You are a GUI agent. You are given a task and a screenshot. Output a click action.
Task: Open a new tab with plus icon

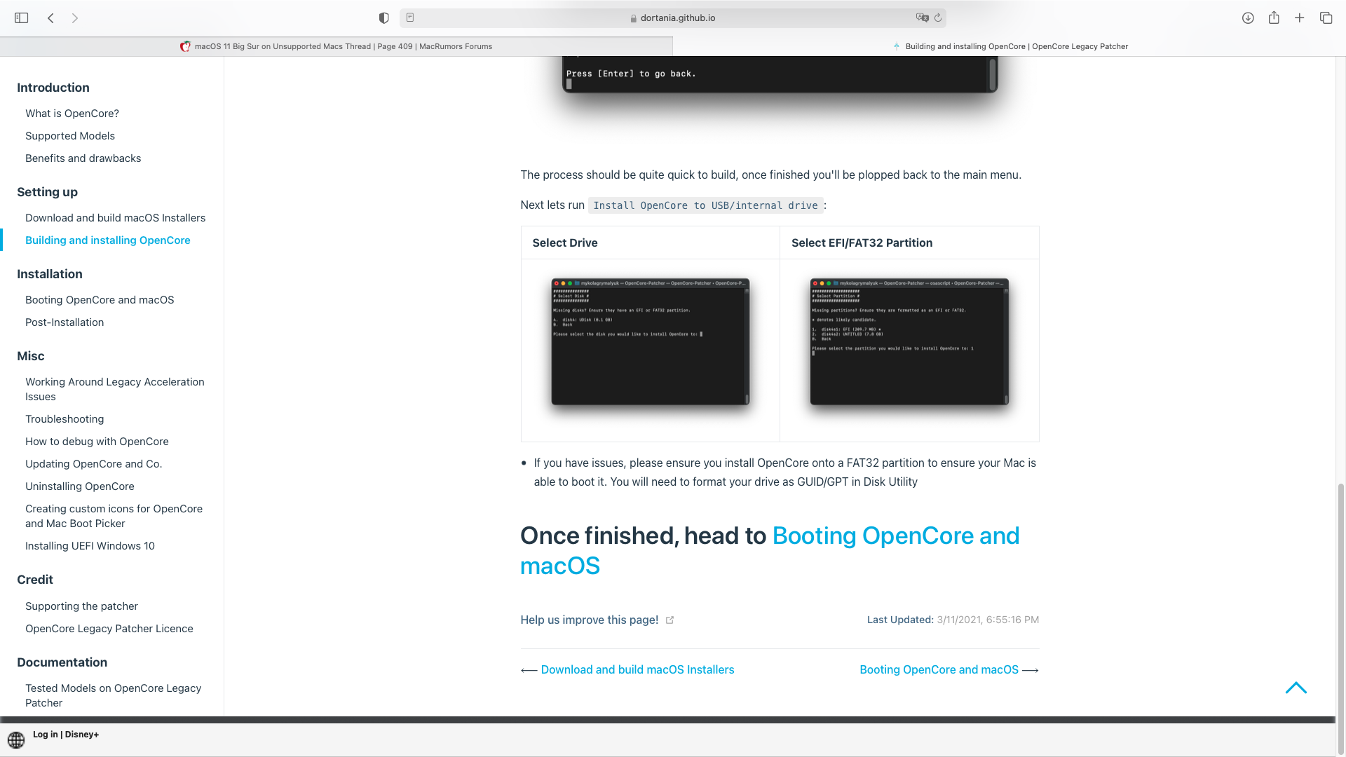pyautogui.click(x=1300, y=18)
